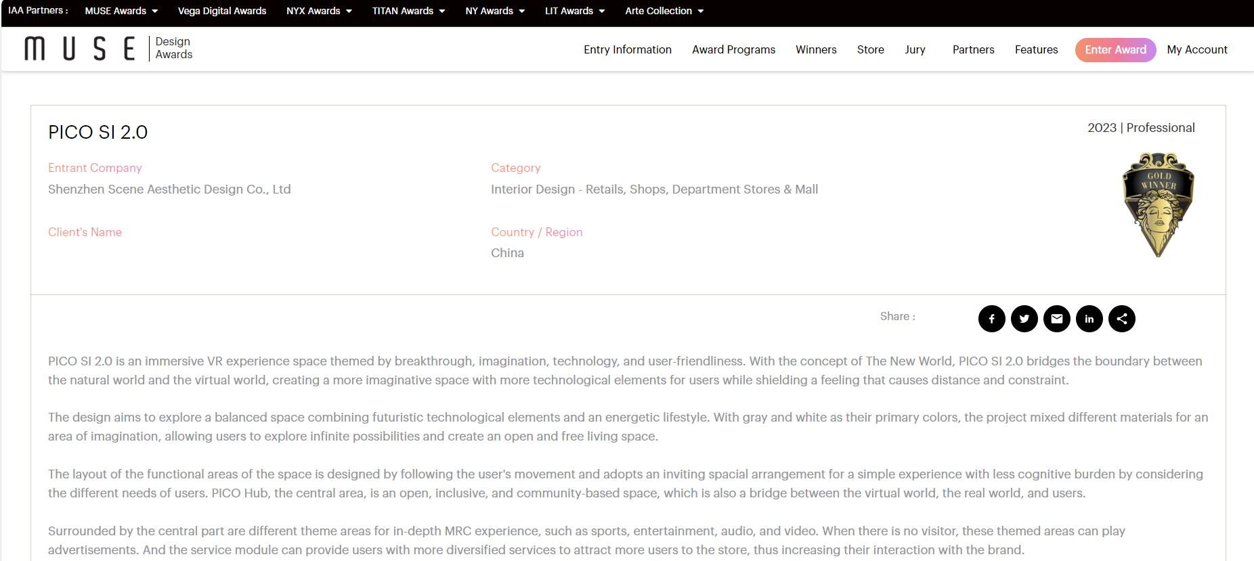Share the entry by email icon

(x=1056, y=319)
